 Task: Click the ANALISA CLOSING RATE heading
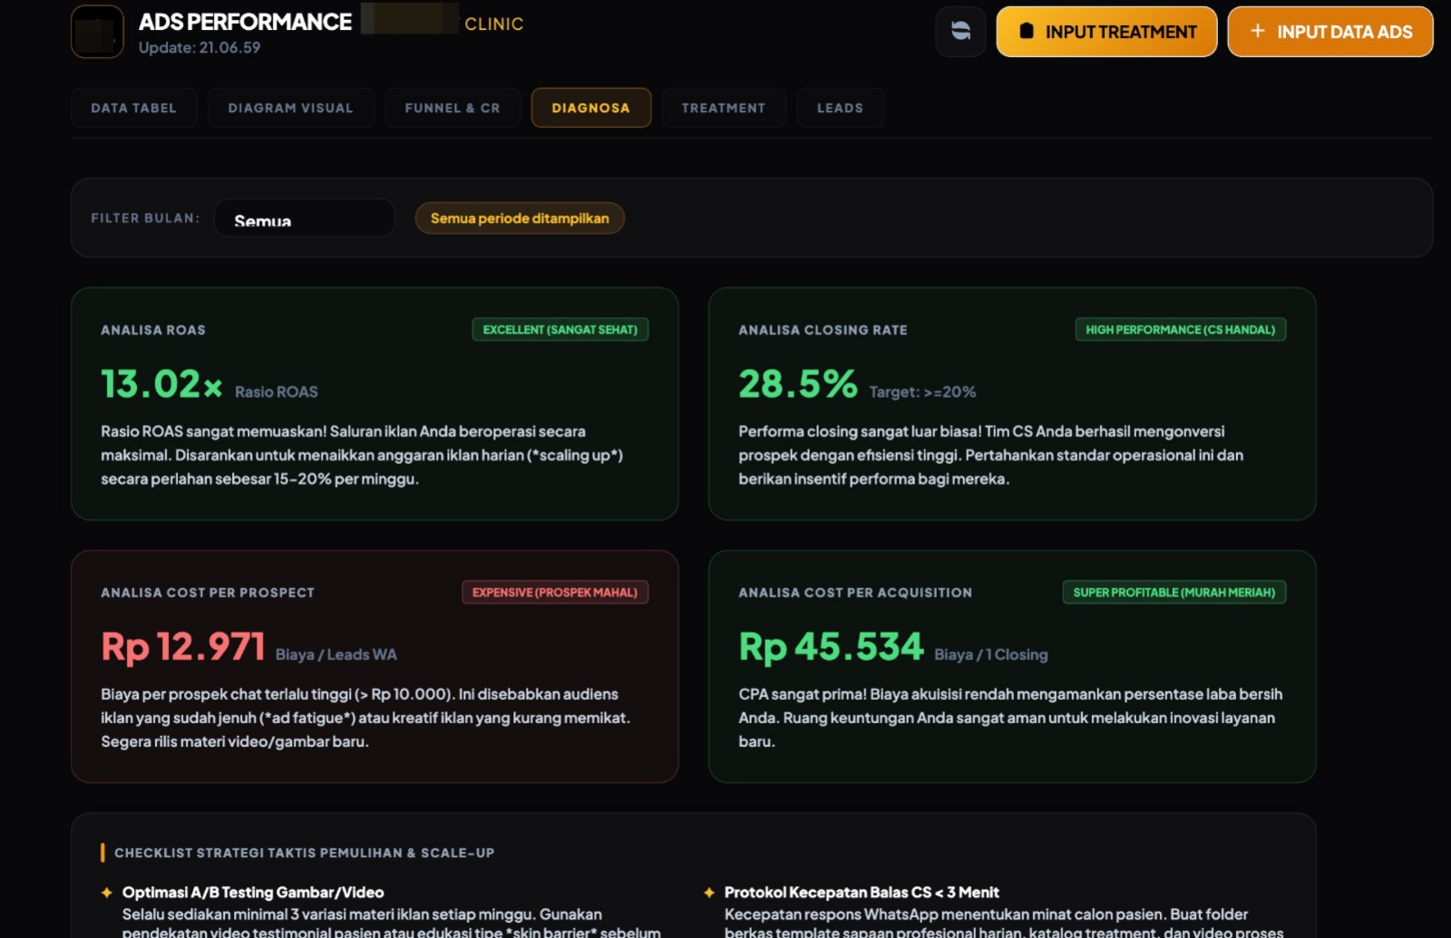point(823,330)
